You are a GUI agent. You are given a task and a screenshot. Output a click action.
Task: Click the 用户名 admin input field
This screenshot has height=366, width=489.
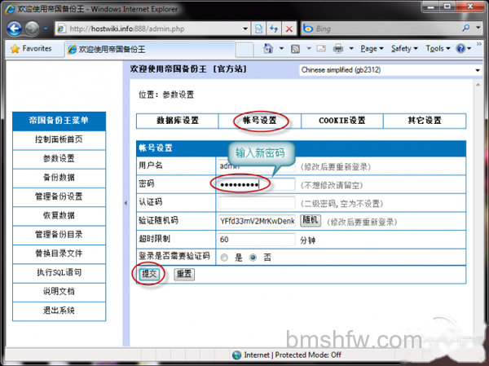pyautogui.click(x=257, y=165)
